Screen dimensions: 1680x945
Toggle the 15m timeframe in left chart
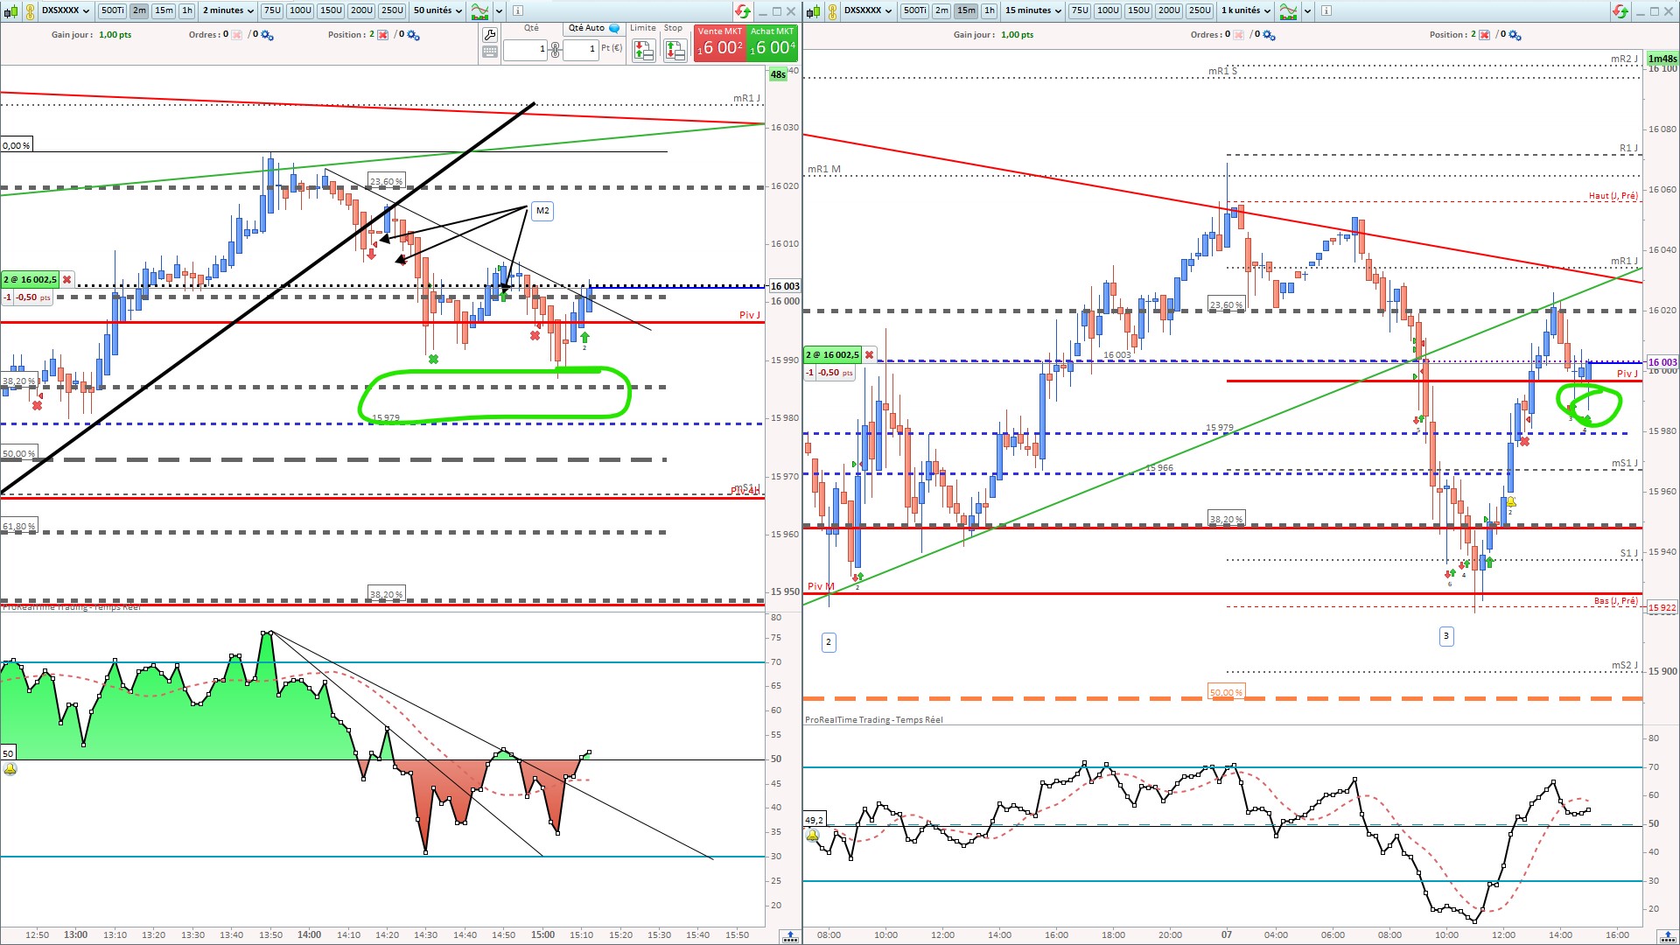[164, 10]
